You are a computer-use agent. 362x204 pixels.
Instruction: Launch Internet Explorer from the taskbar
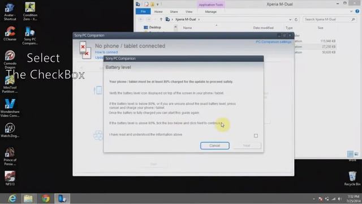(12, 199)
